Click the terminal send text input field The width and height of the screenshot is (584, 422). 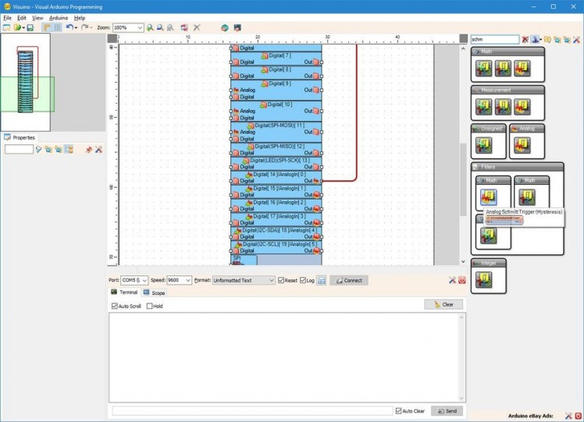pyautogui.click(x=252, y=410)
